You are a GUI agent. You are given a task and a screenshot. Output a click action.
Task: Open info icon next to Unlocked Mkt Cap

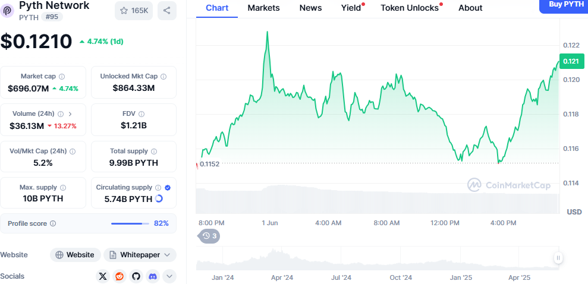163,77
